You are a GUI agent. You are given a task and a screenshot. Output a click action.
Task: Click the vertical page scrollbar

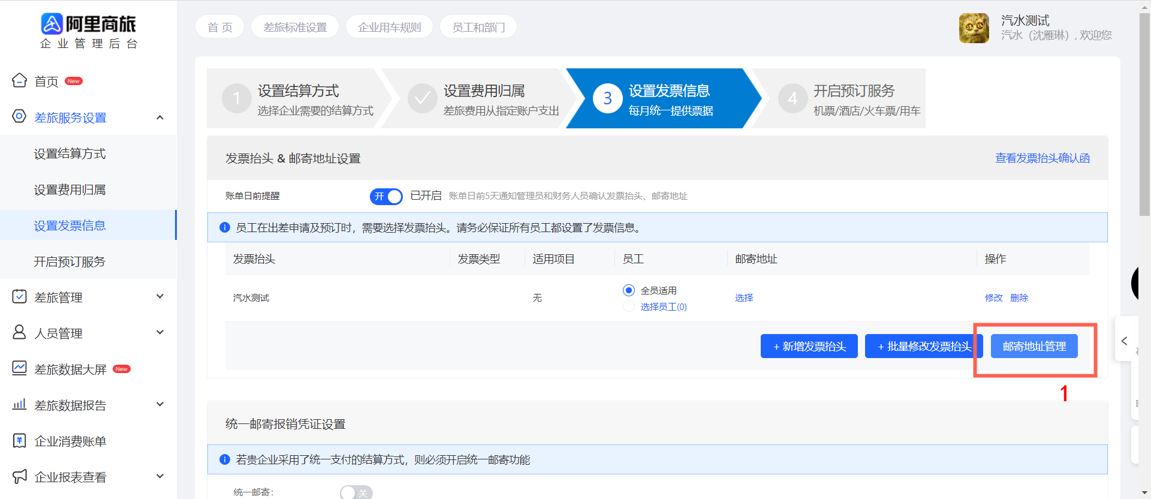click(1144, 114)
